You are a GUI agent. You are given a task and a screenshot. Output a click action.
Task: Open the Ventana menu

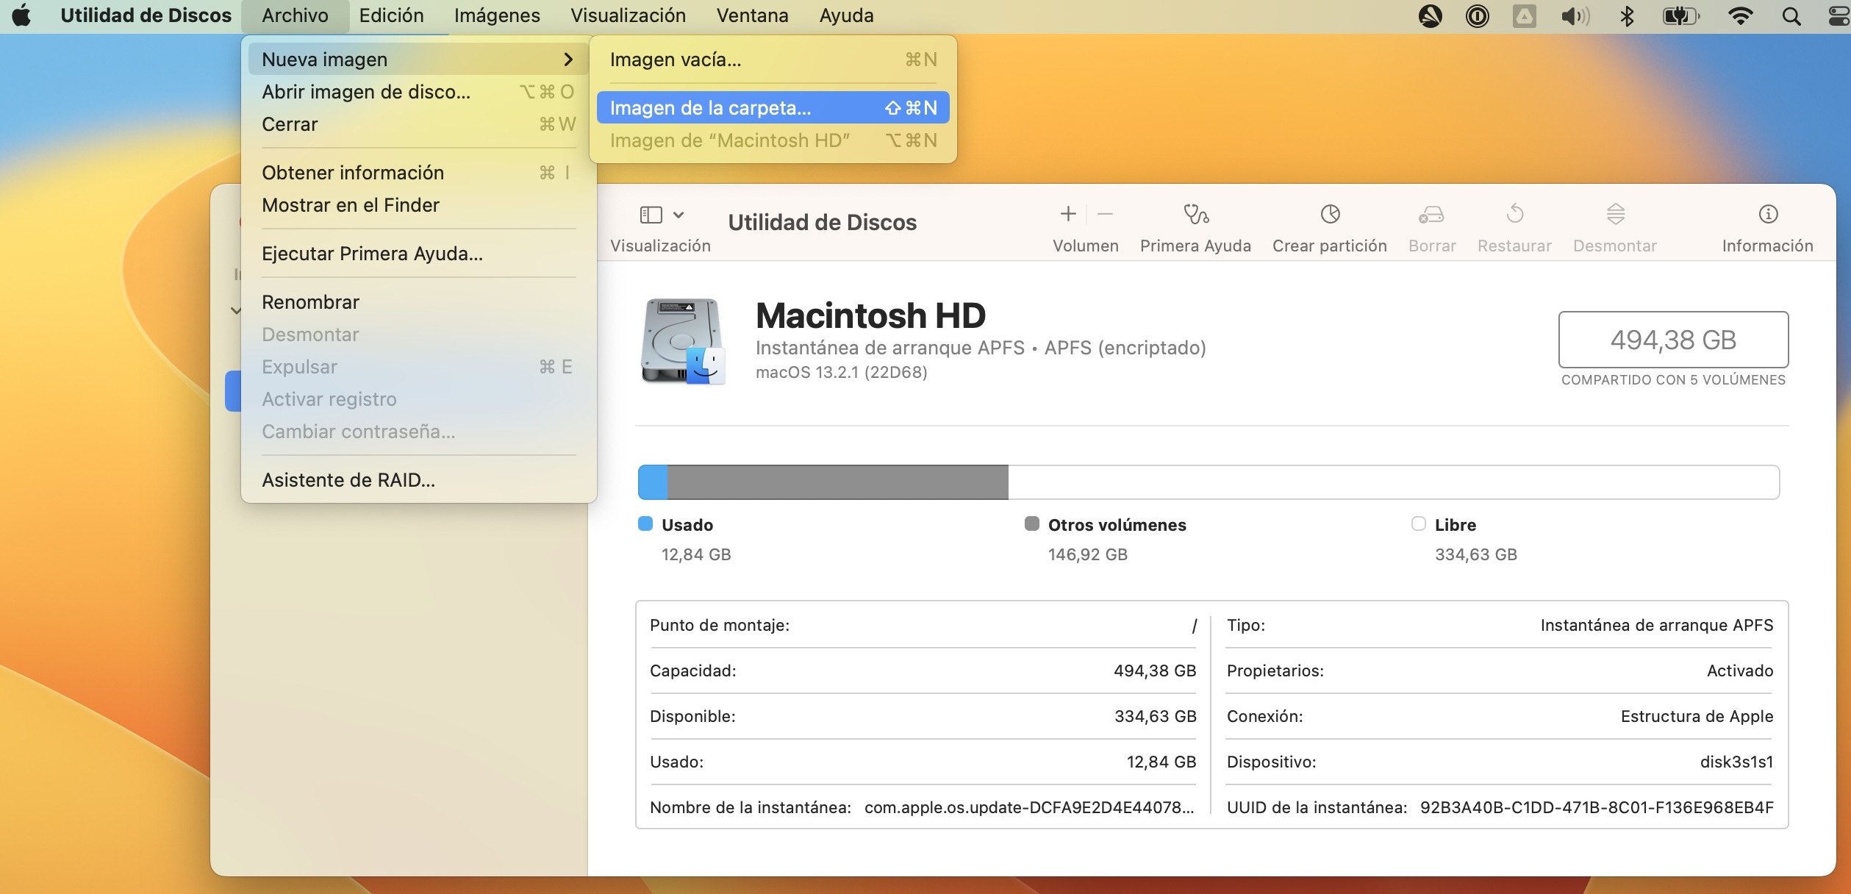click(752, 15)
